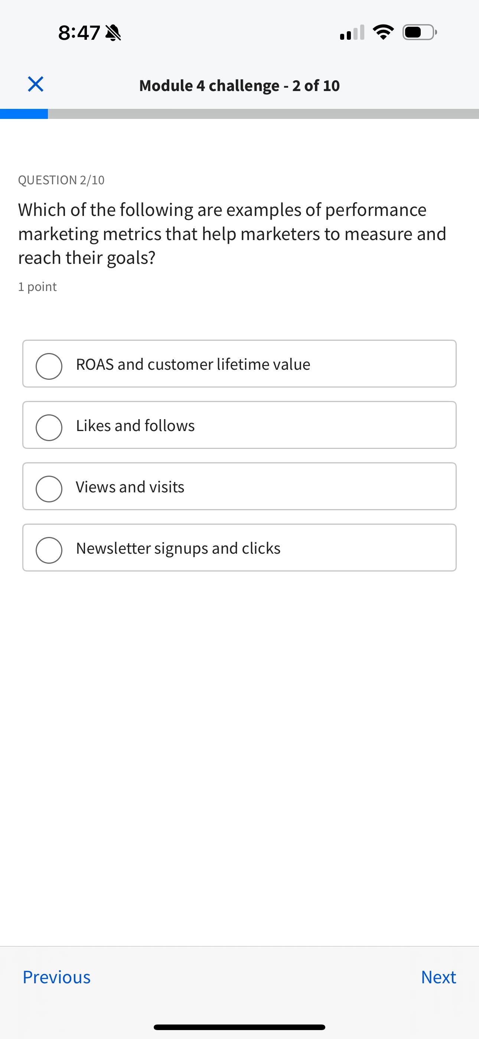The height and width of the screenshot is (1039, 479).
Task: Tap the Wi-Fi status icon
Action: pos(383,32)
